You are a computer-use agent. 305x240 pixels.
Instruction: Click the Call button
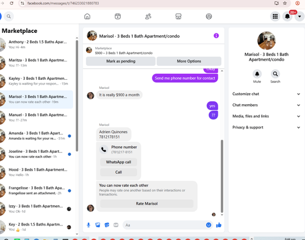118,172
